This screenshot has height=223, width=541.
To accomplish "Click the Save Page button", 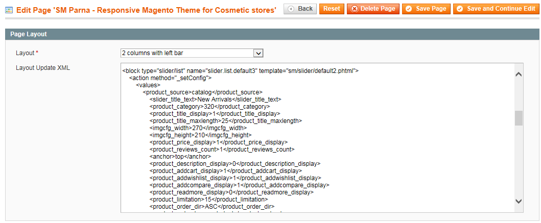I will click(426, 9).
